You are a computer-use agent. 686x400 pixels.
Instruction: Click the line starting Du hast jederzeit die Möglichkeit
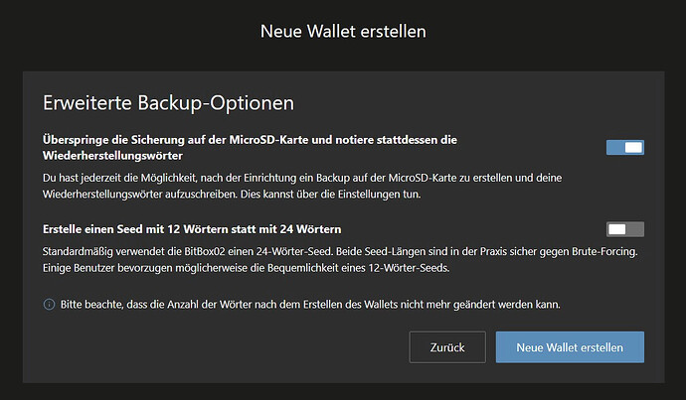302,179
